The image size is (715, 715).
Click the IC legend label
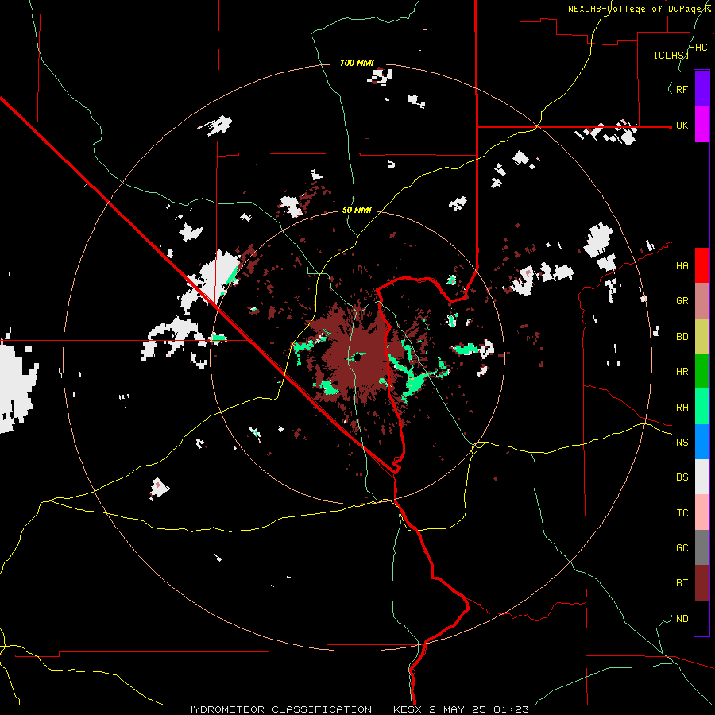[x=682, y=513]
